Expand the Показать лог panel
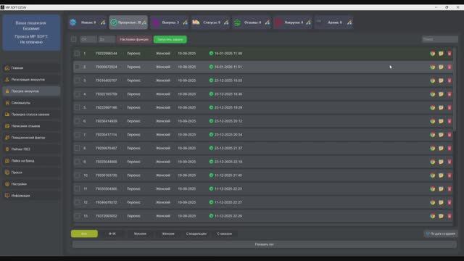The image size is (464, 261). [x=264, y=244]
